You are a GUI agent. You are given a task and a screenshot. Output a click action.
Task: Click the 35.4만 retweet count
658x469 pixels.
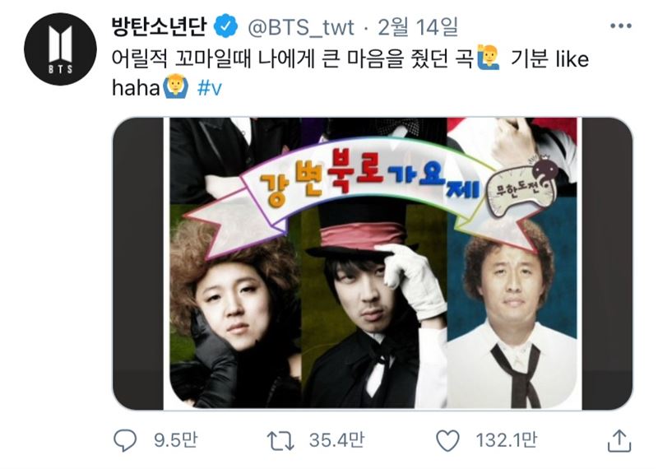pos(337,440)
